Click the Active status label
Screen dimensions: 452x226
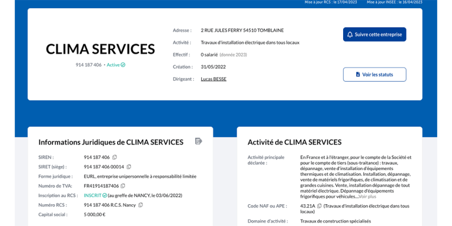(x=113, y=65)
